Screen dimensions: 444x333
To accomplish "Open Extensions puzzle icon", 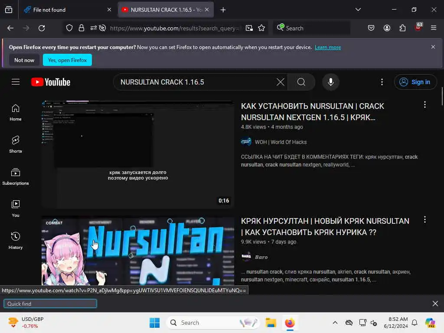I will (x=402, y=28).
